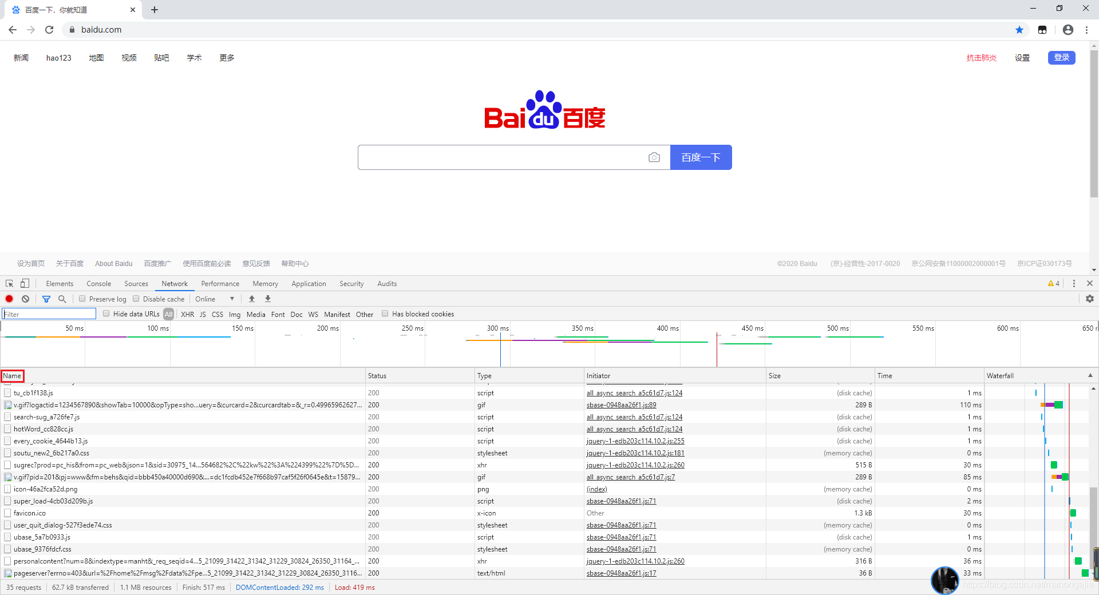Screen dimensions: 1099x595
Task: Switch to the Performance tab
Action: tap(220, 284)
